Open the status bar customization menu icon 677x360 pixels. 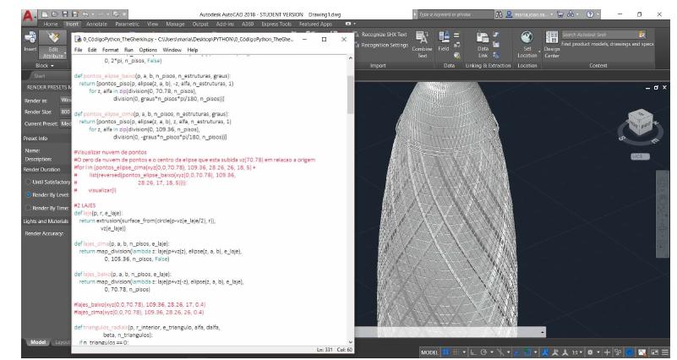coord(665,352)
